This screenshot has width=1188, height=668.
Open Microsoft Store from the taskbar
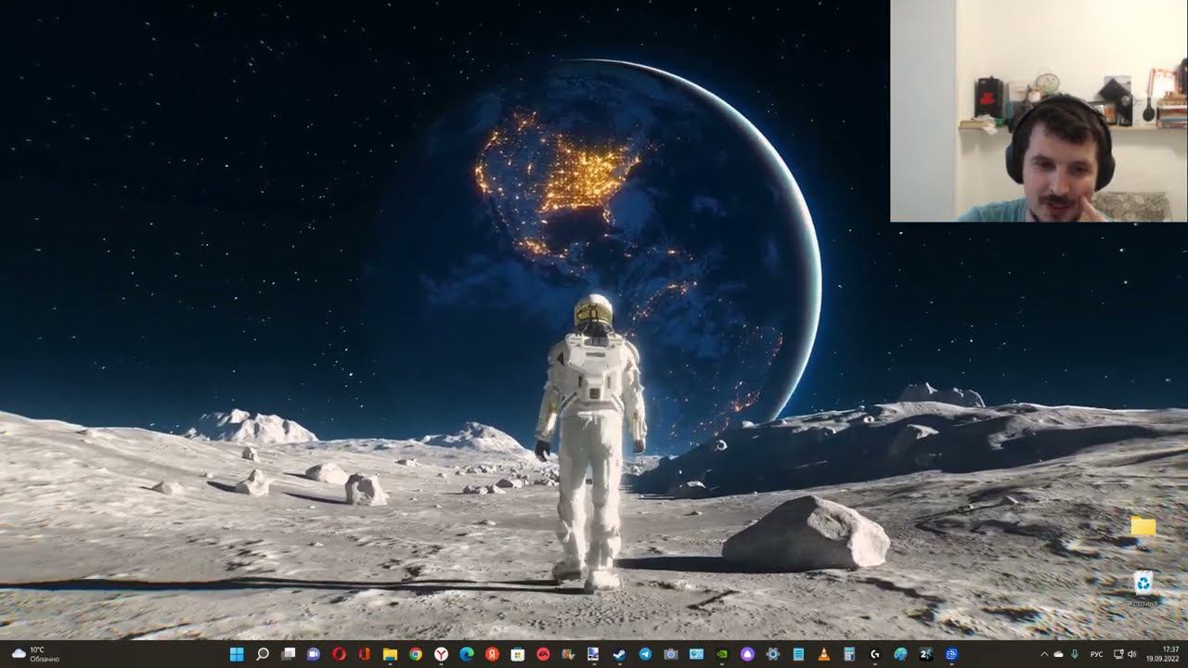pyautogui.click(x=518, y=654)
